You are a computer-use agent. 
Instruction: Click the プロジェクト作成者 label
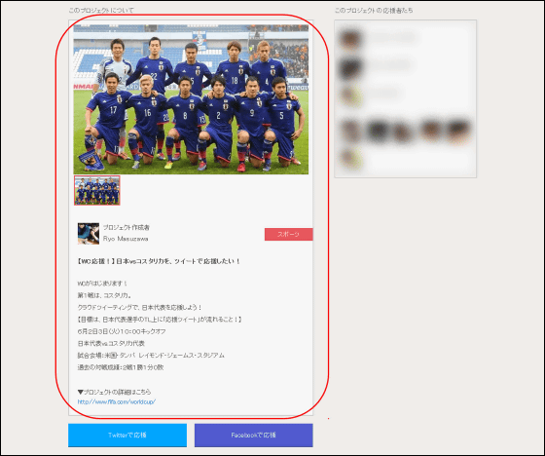point(127,228)
